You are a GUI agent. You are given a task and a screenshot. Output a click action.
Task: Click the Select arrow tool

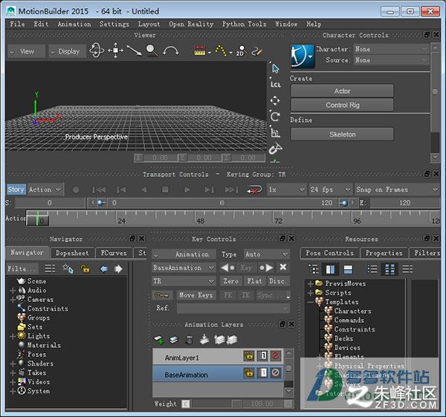275,68
